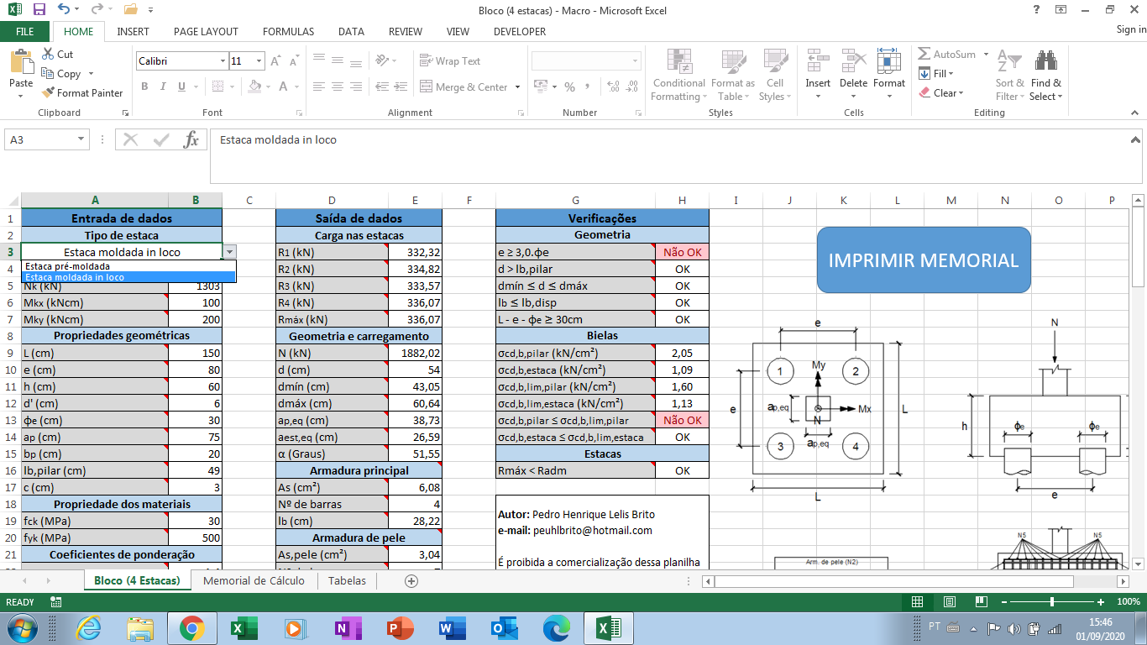
Task: Switch to the DATA ribbon tab
Action: click(351, 31)
